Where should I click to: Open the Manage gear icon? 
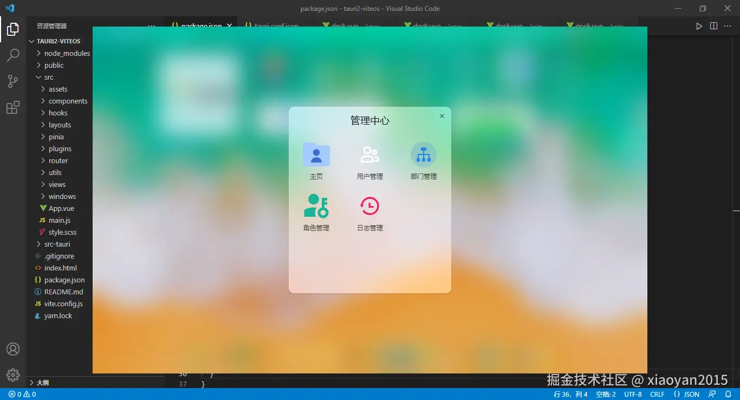(x=13, y=375)
